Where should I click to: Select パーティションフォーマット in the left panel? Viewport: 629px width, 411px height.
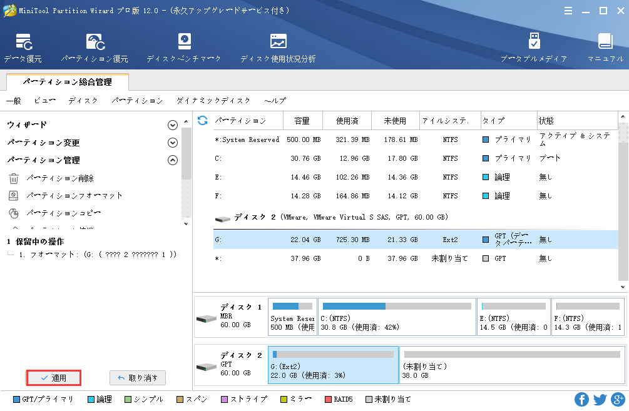(74, 196)
